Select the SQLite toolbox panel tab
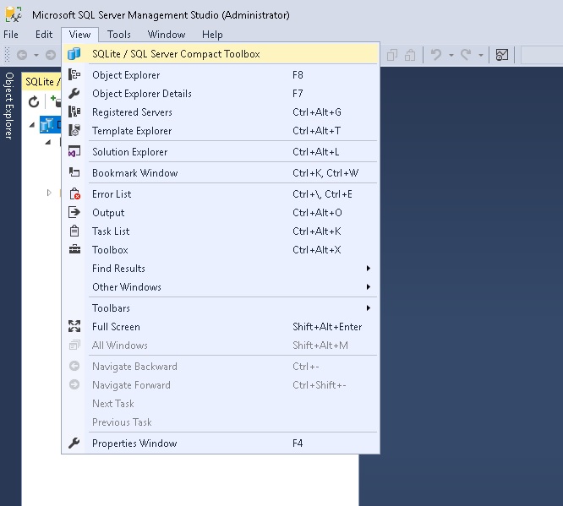The image size is (563, 506). 42,82
